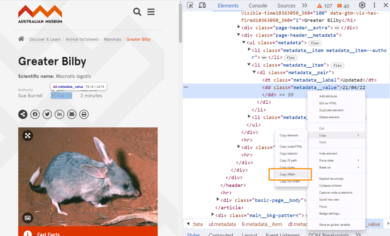Click the 107 warnings indicator
The image size is (390, 236).
point(324,6)
